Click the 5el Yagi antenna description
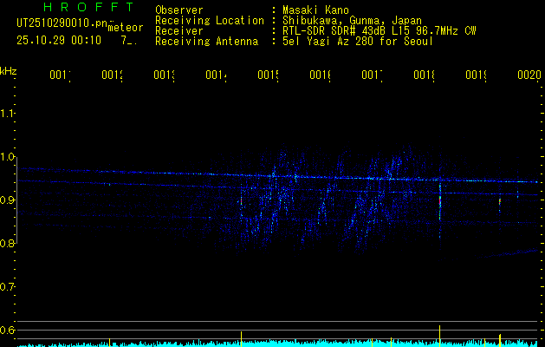The height and width of the screenshot is (347, 545). (x=355, y=41)
